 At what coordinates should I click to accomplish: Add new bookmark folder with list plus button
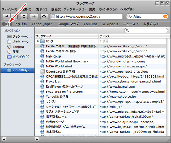(37, 139)
